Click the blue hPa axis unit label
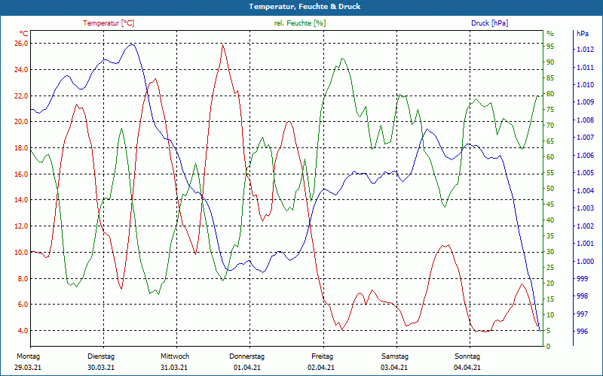This screenshot has height=376, width=603. [583, 34]
